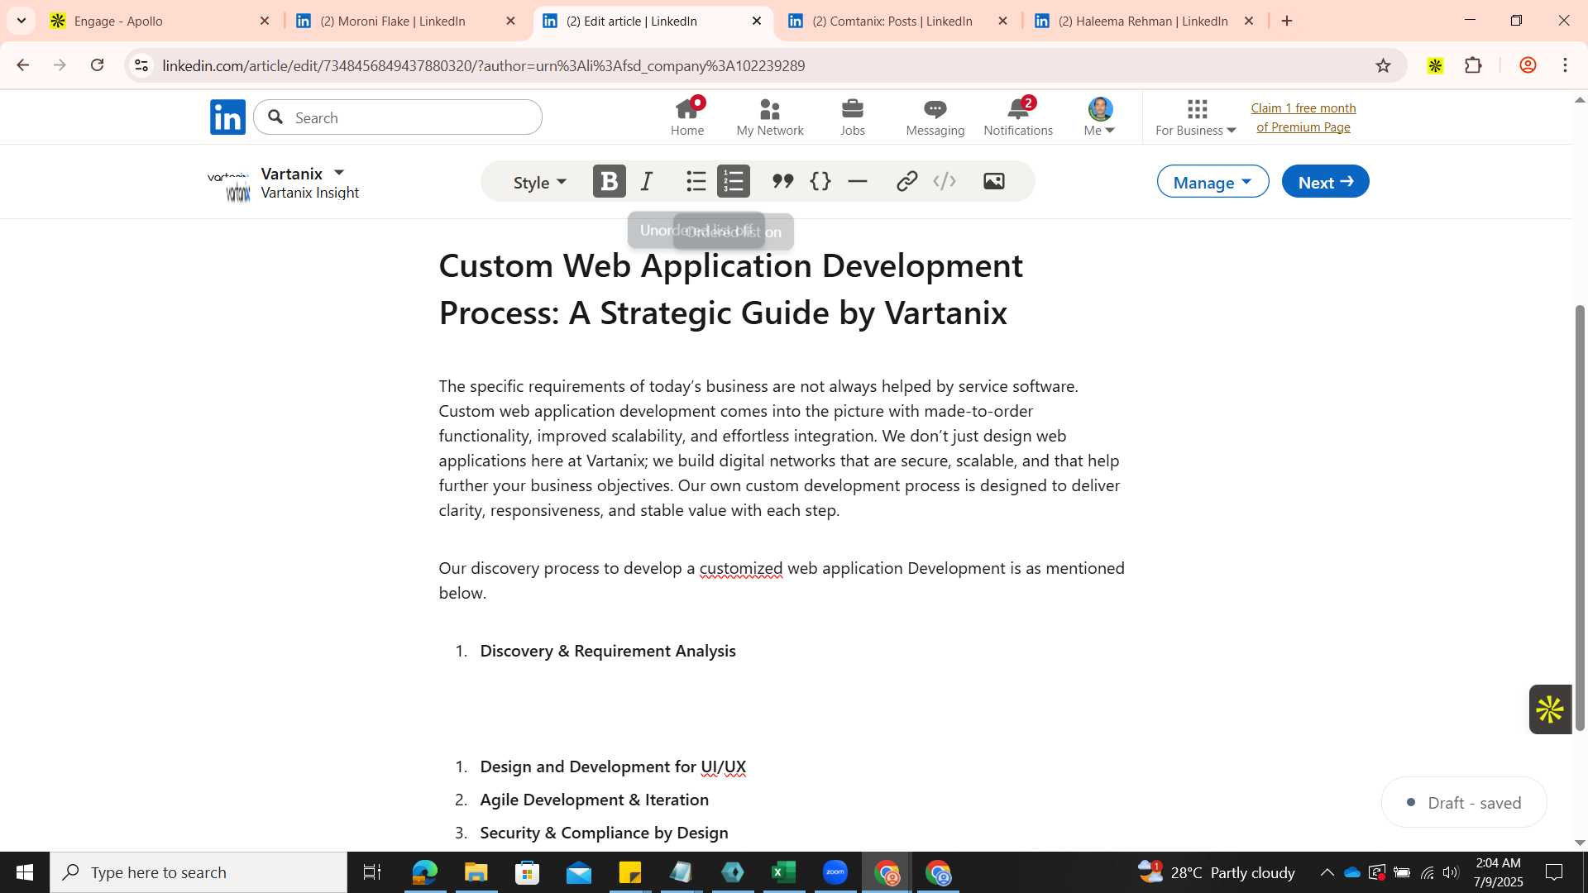The height and width of the screenshot is (893, 1588).
Task: Click the page vertical scrollbar
Action: click(1579, 518)
